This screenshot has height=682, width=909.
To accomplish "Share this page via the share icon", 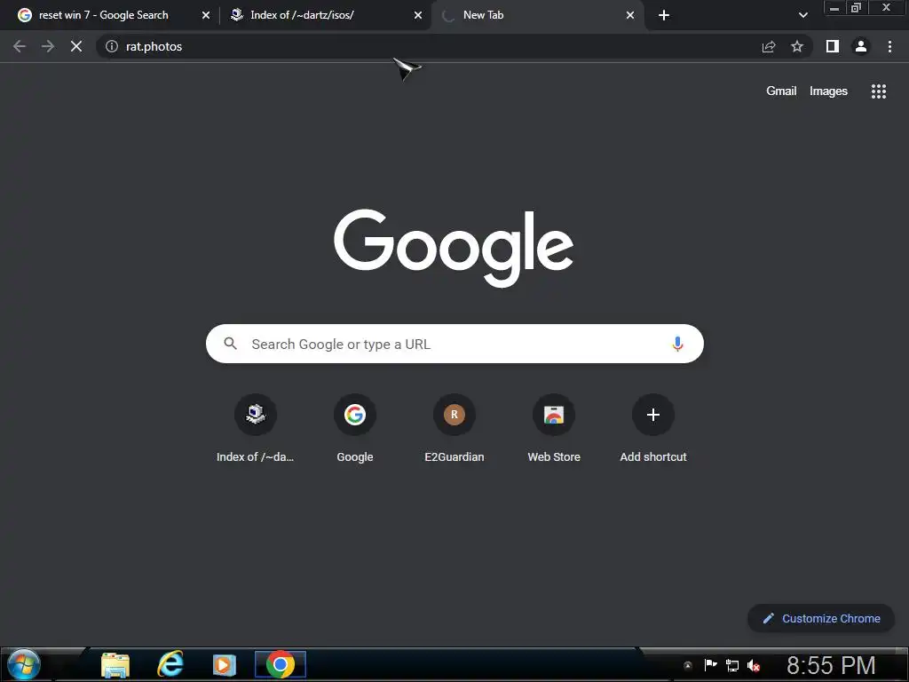I will tap(769, 46).
